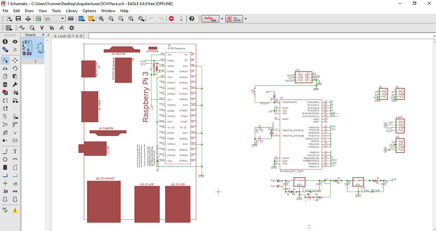Open the Edit menu
The height and width of the screenshot is (231, 436).
[17, 11]
